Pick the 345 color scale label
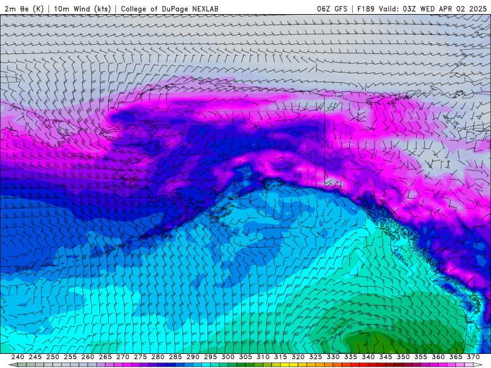Viewport: 491px width, 368px height. (x=386, y=357)
